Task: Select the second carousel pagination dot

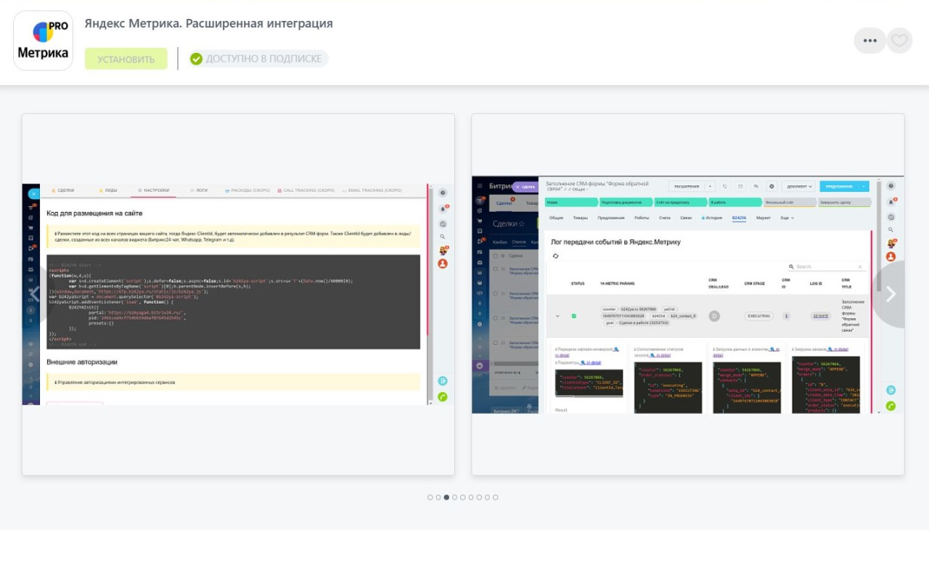Action: pos(438,497)
